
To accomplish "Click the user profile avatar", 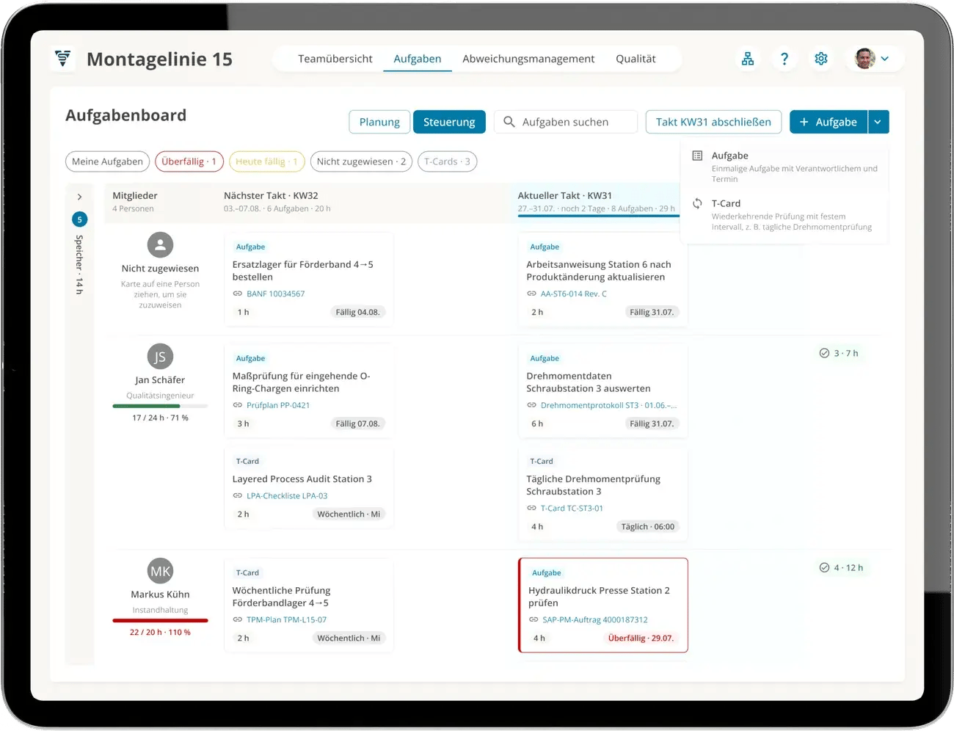I will (864, 59).
